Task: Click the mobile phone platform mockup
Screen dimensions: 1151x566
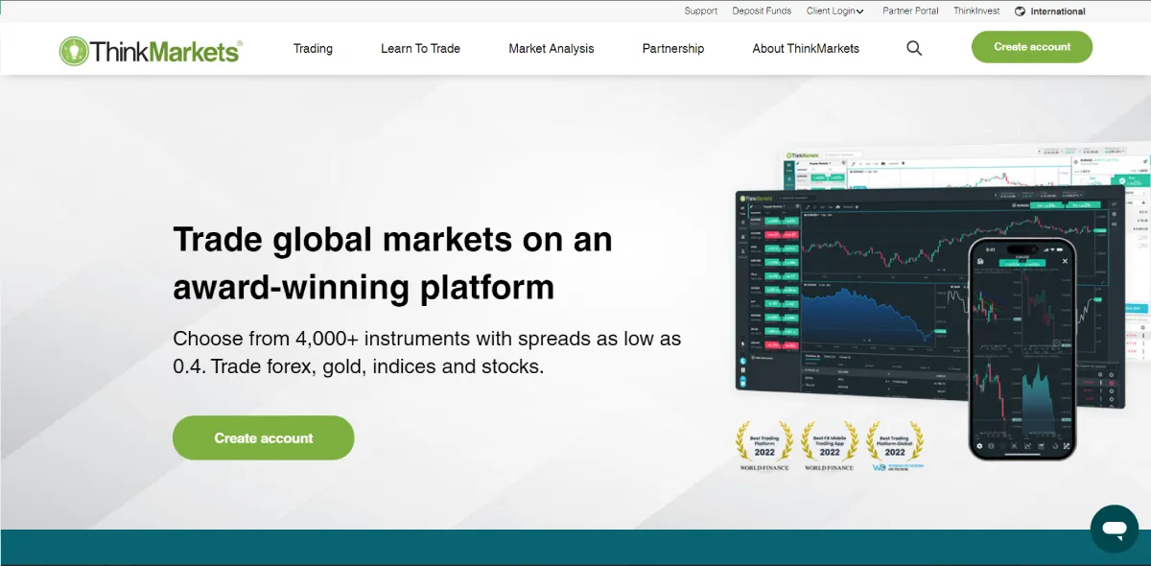Action: tap(1022, 348)
